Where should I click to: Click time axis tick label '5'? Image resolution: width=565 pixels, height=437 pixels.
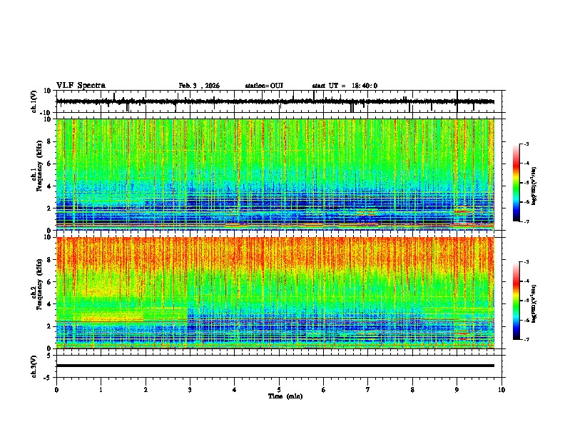[279, 390]
